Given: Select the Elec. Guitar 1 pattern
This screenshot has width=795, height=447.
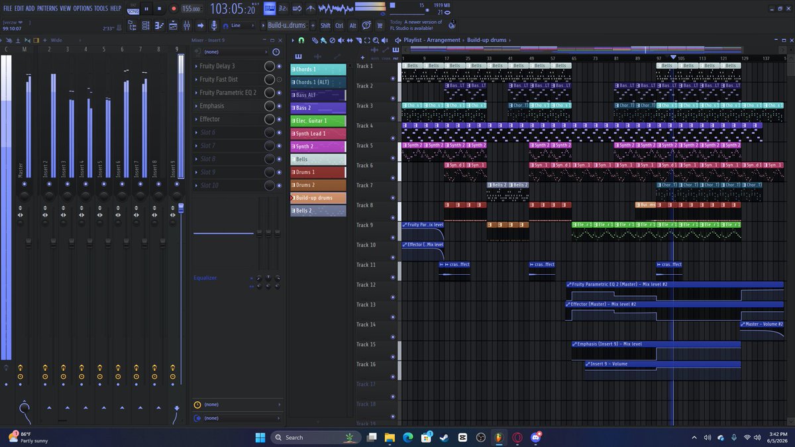Looking at the screenshot, I should [x=318, y=121].
